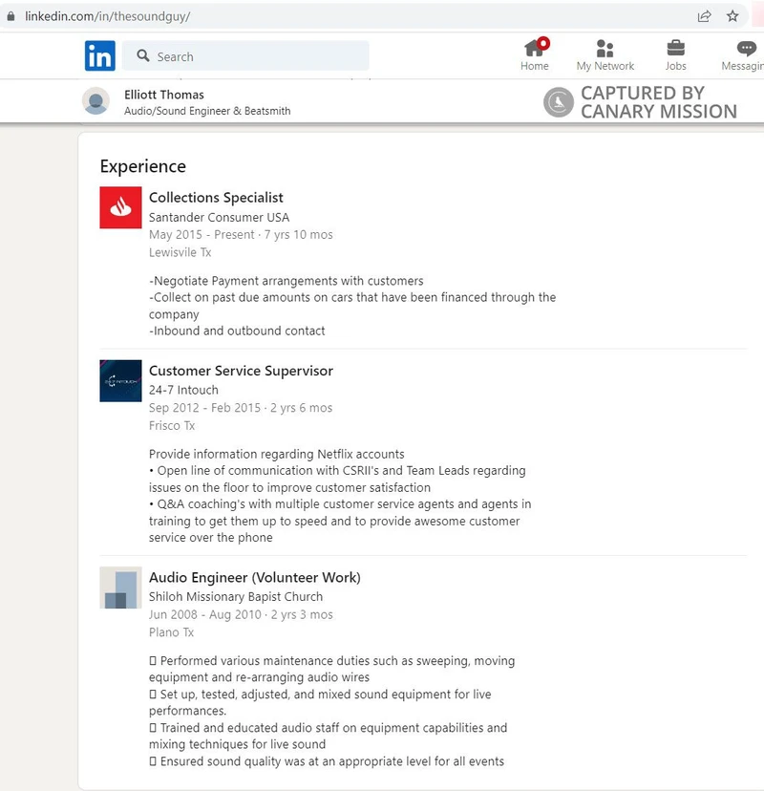Click 'Set up, tested, adjusted, and mixed' bullet
This screenshot has width=764, height=791.
pyautogui.click(x=320, y=702)
